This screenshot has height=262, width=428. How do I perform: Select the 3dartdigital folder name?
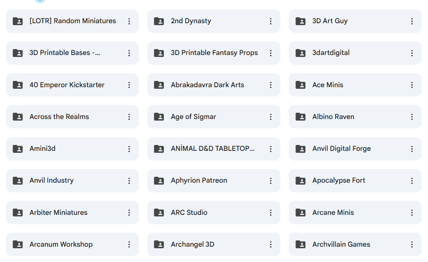[x=331, y=53]
